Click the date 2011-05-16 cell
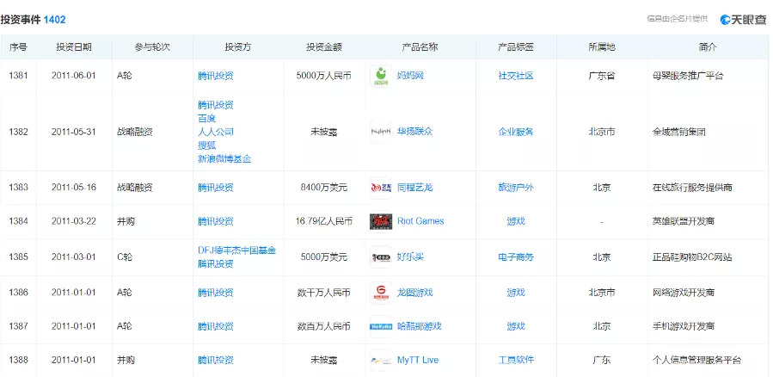 coord(73,188)
